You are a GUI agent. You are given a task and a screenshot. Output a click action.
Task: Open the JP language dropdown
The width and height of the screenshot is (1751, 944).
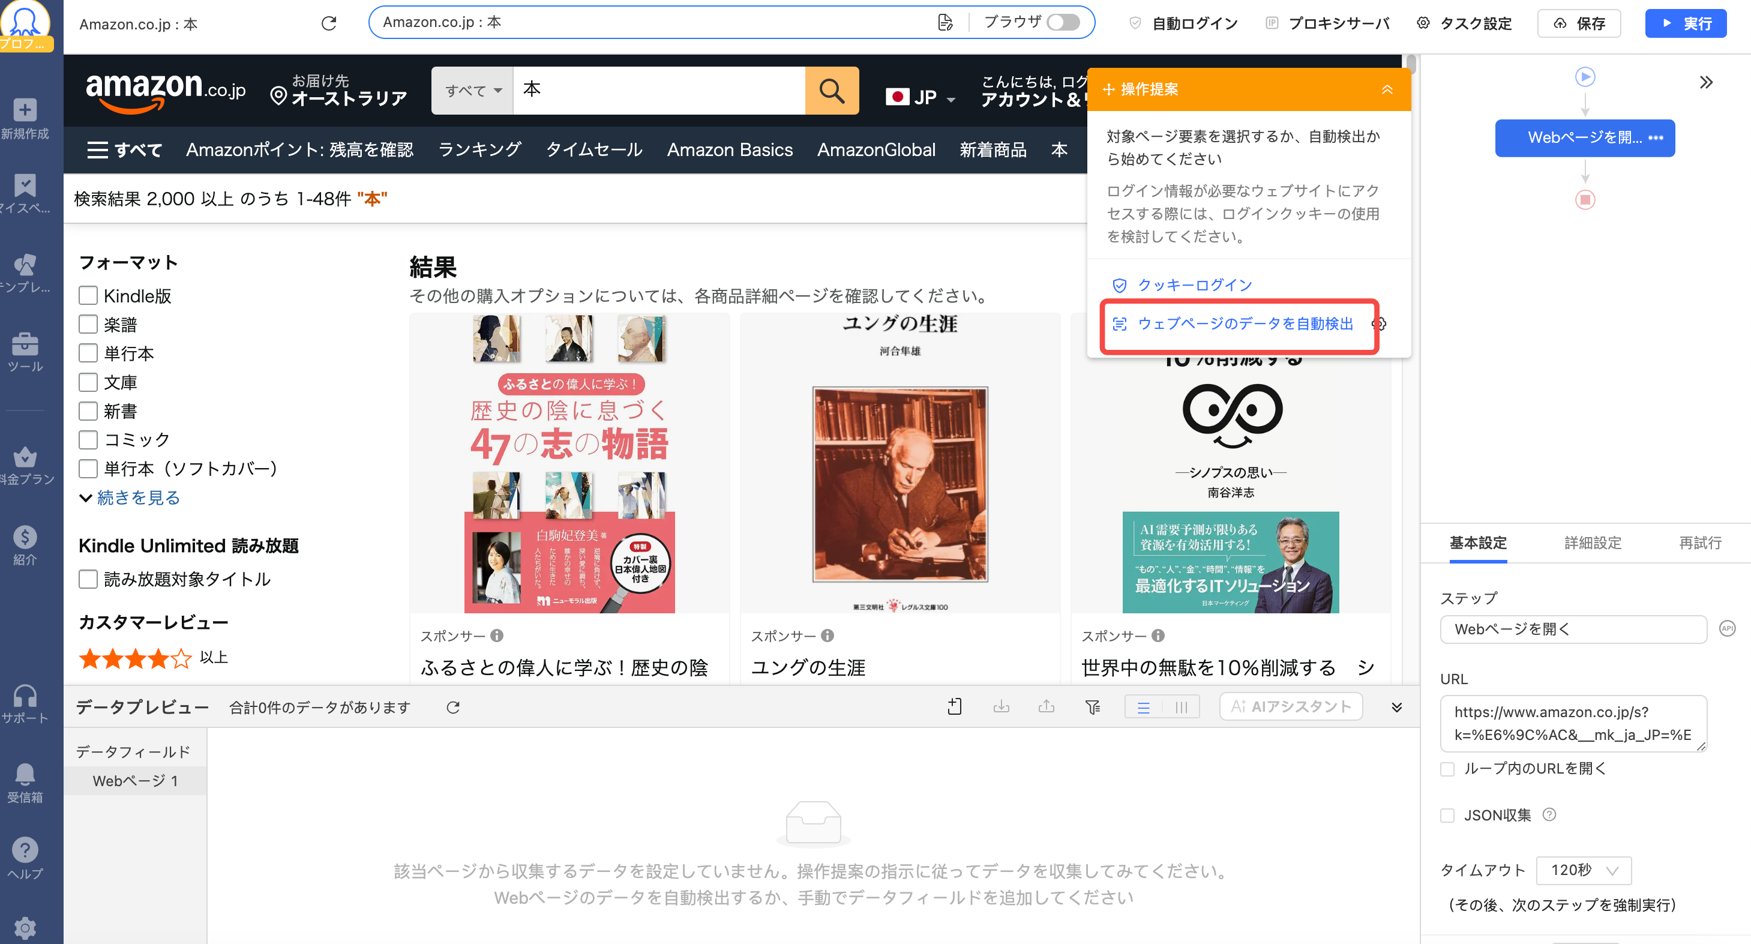(x=921, y=97)
